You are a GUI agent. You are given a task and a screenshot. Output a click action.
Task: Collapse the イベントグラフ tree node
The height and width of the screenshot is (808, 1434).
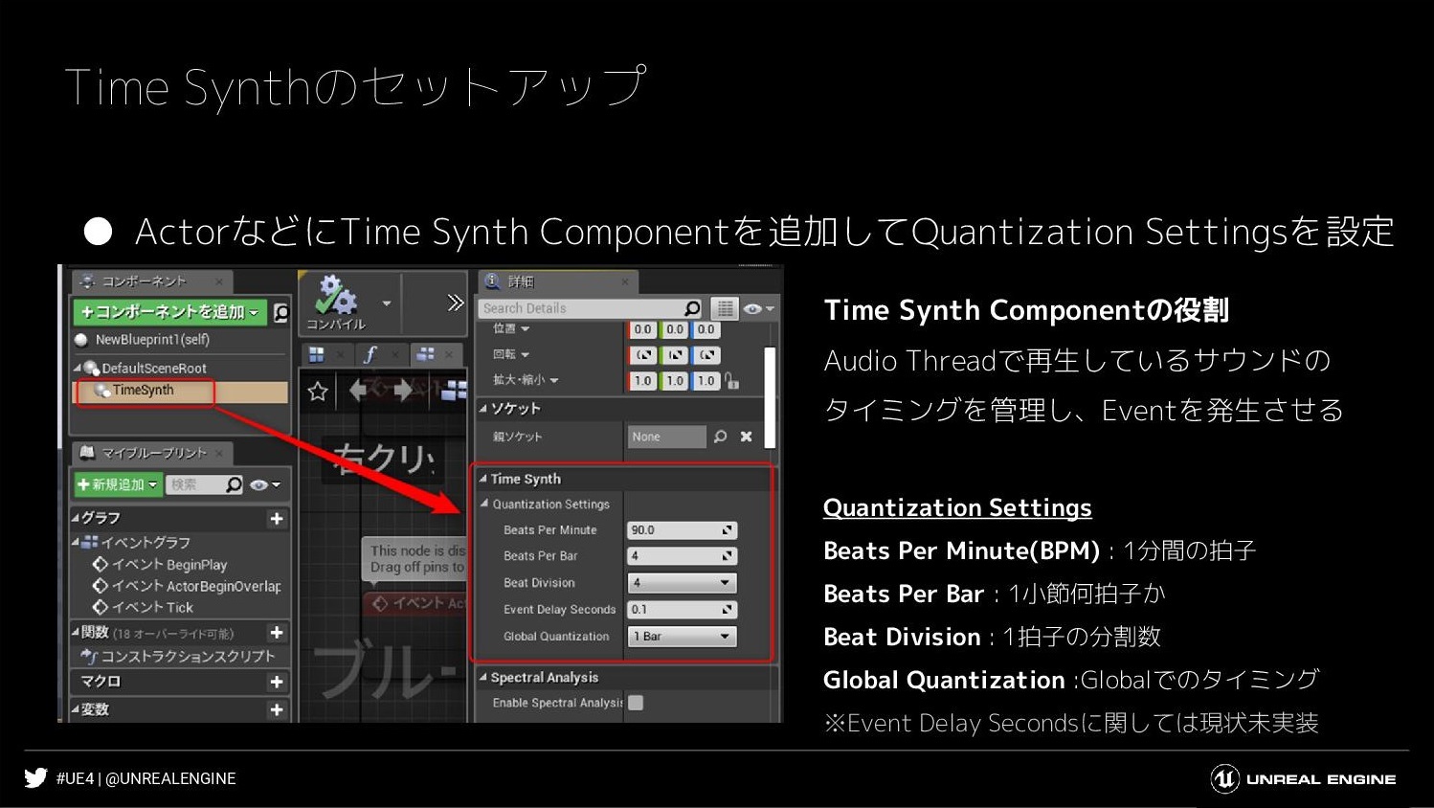pos(76,542)
